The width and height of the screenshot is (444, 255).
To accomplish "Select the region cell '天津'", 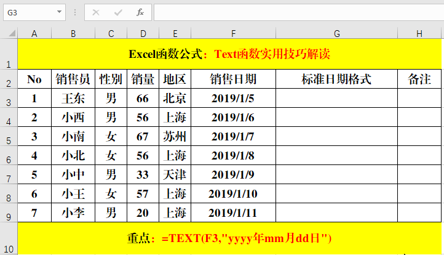I will (x=175, y=174).
